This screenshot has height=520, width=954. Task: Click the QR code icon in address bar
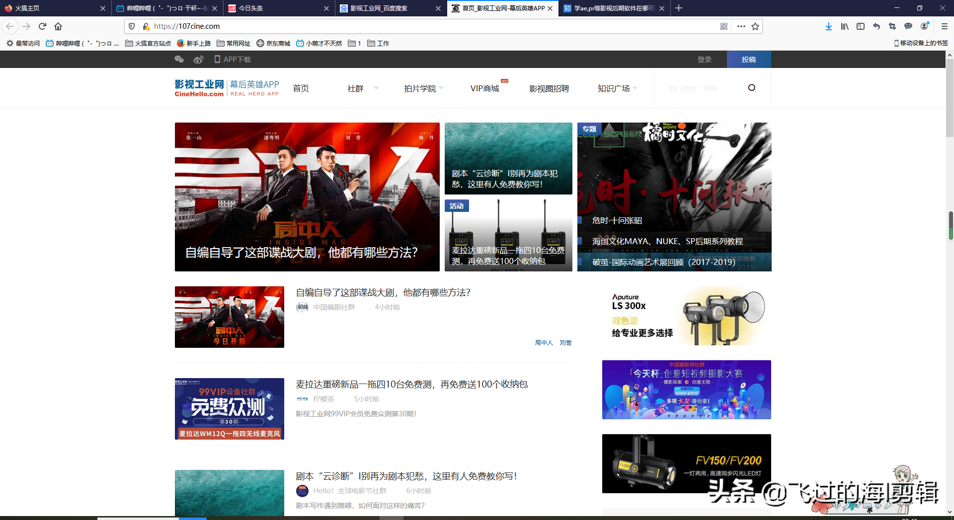tap(724, 26)
